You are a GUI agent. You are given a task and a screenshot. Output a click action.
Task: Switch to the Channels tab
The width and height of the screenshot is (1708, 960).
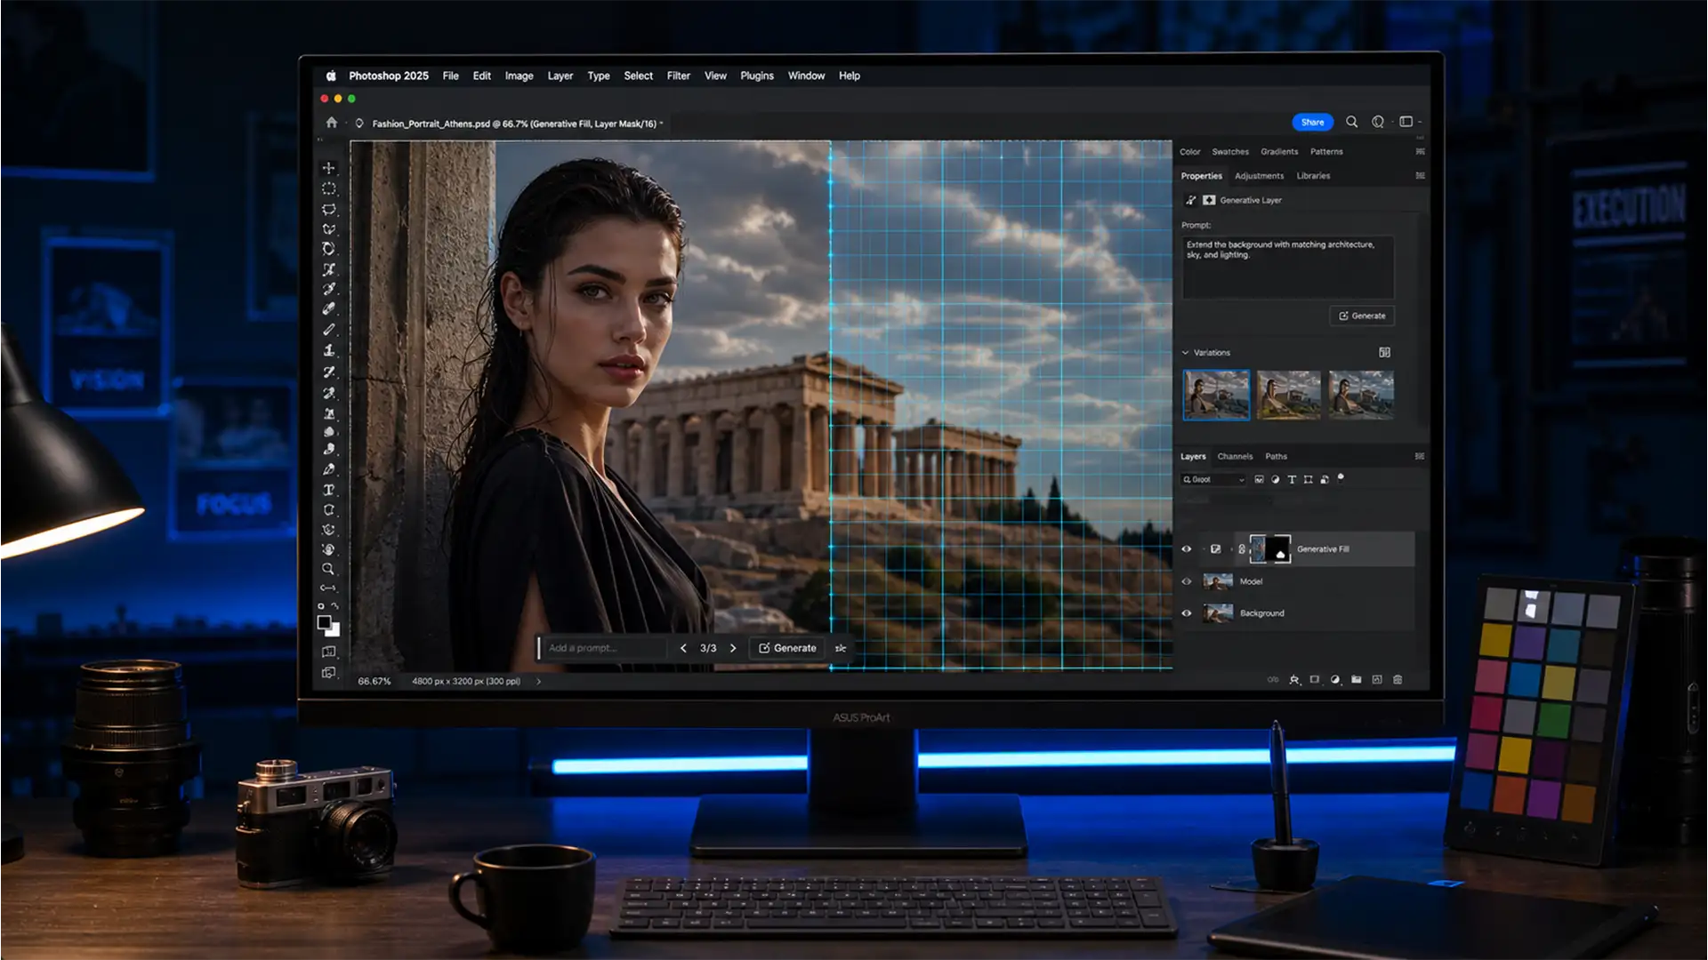tap(1235, 456)
